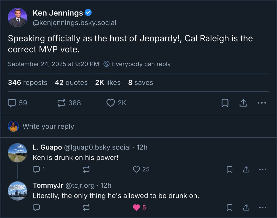
Task: Open Ken Jennings' profile picture
Action: [x=17, y=17]
